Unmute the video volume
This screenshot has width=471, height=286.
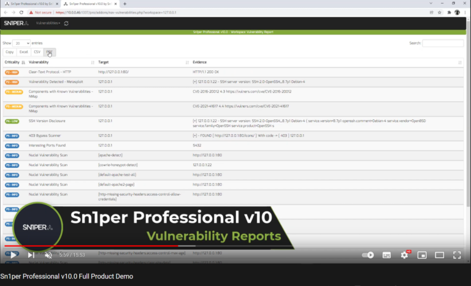[49, 255]
